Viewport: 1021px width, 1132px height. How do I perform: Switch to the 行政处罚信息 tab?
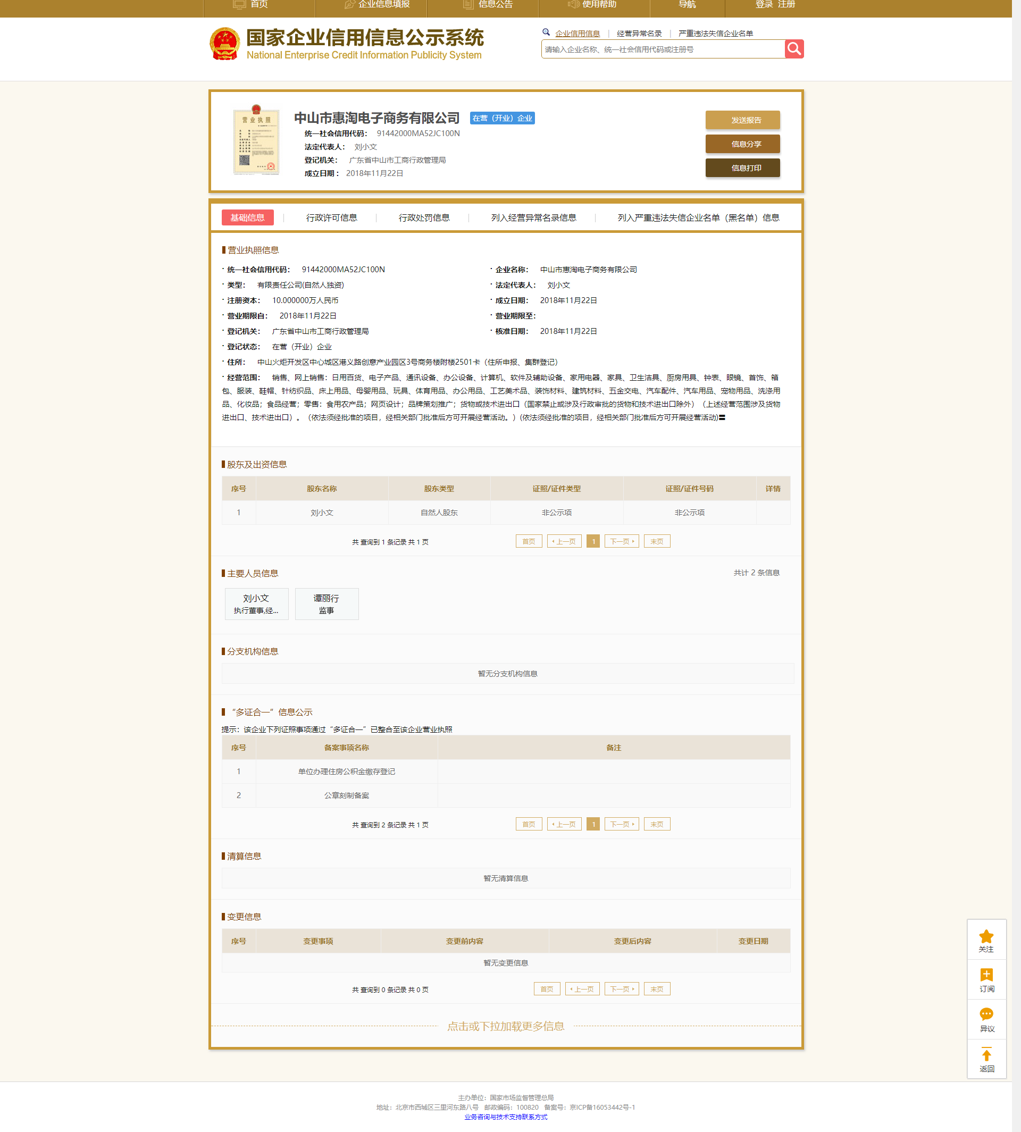click(x=424, y=217)
